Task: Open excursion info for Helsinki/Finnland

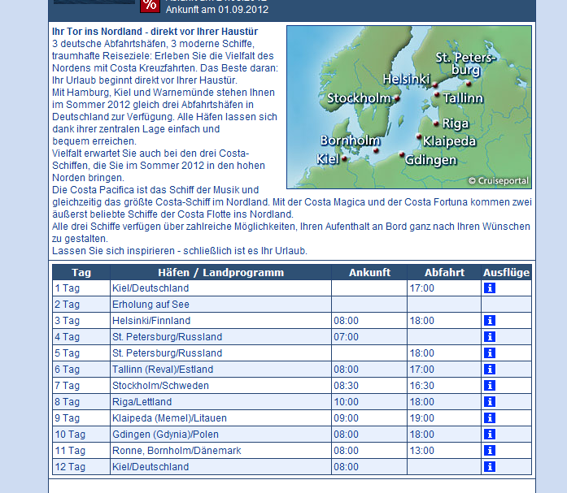Action: click(490, 321)
